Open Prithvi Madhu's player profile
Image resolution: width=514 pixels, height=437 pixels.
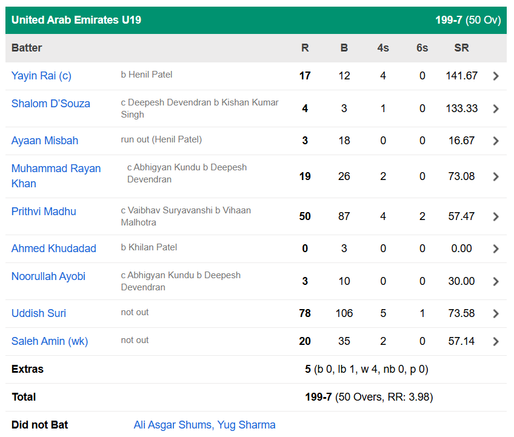click(44, 212)
